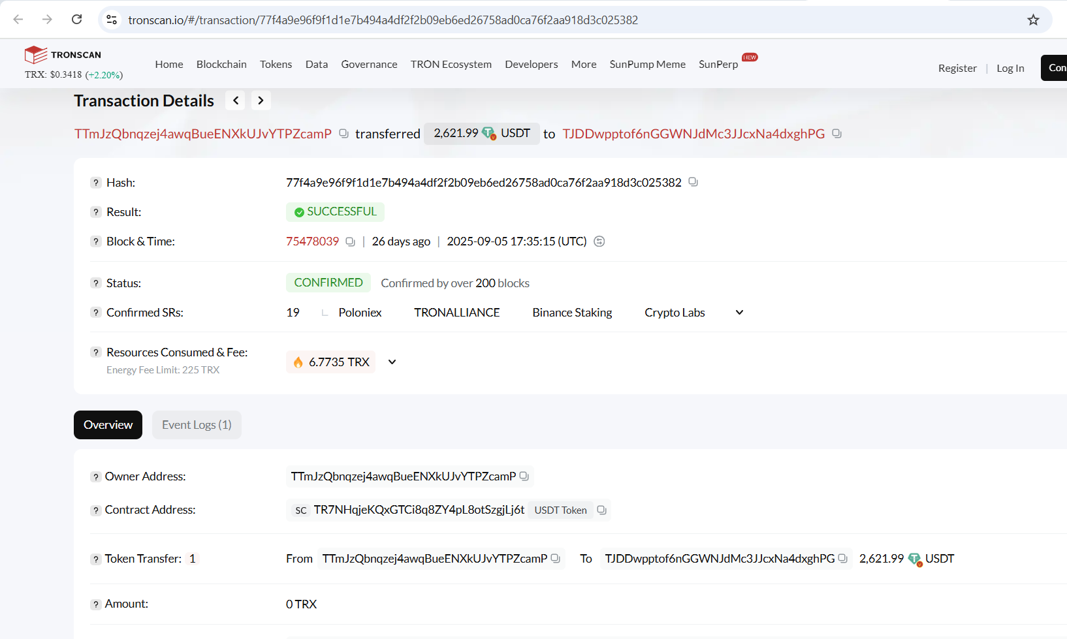This screenshot has width=1067, height=639.
Task: Click help icon beside Resources Consumed & Fee
Action: [x=96, y=352]
